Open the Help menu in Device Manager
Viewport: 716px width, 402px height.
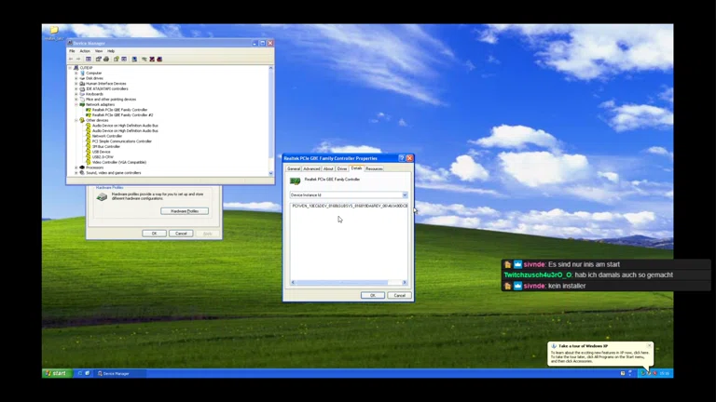click(x=111, y=51)
